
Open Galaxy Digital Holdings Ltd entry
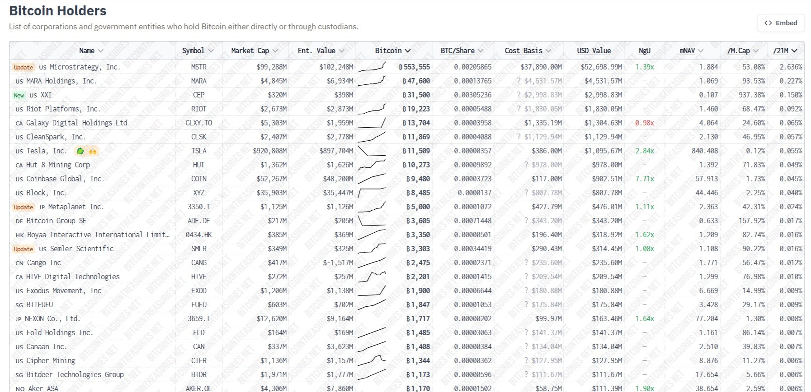(x=76, y=123)
